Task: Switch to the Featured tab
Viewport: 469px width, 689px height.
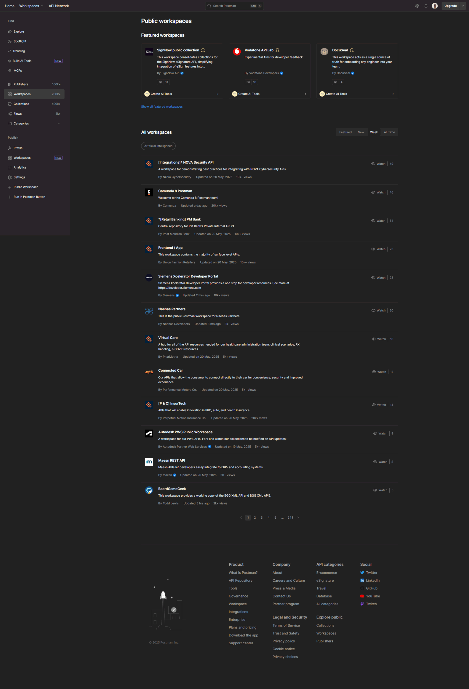Action: pyautogui.click(x=345, y=132)
